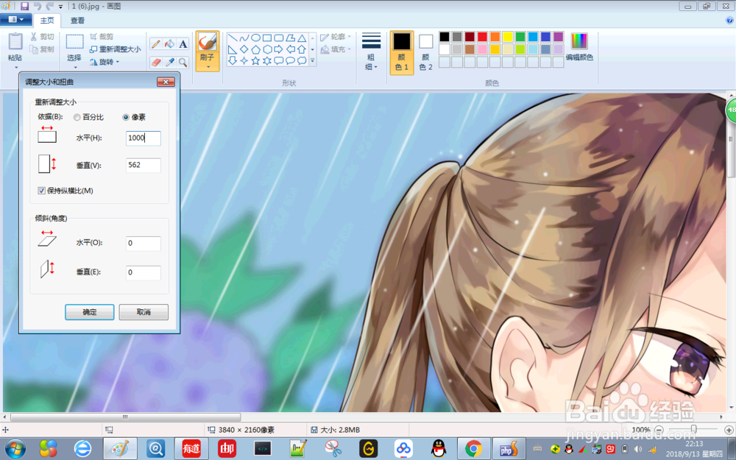Toggle Maintain aspect ratio checkbox
Image resolution: width=736 pixels, height=460 pixels.
(x=42, y=191)
